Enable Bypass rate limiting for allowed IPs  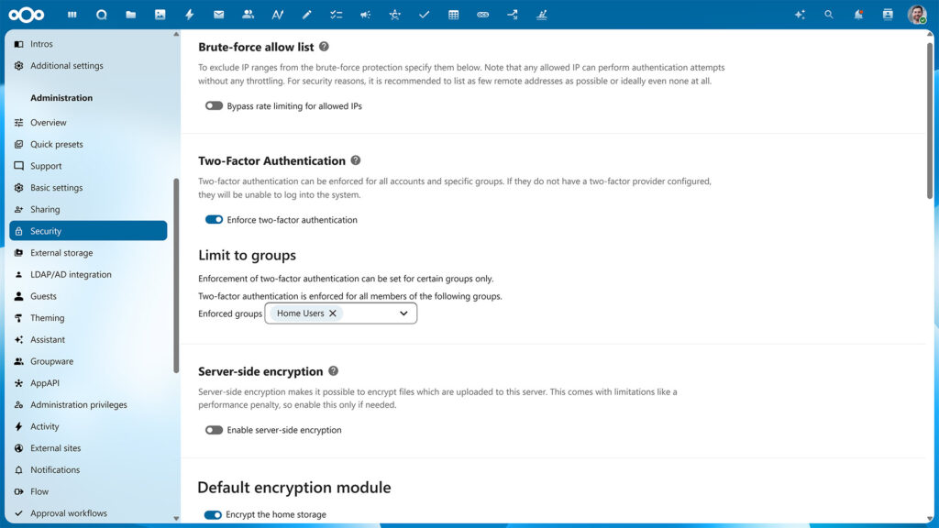tap(213, 105)
